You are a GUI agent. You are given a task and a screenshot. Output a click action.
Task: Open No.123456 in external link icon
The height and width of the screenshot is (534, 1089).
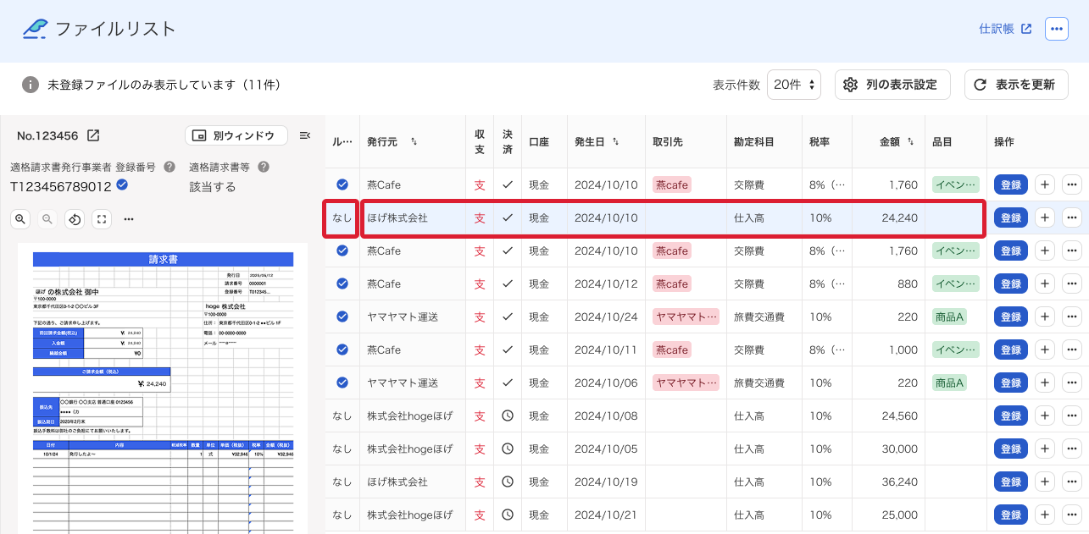[x=93, y=135]
